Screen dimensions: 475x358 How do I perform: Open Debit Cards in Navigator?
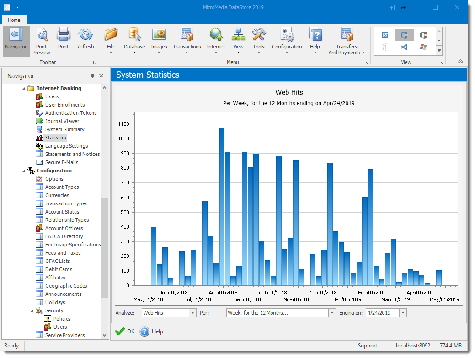click(59, 269)
